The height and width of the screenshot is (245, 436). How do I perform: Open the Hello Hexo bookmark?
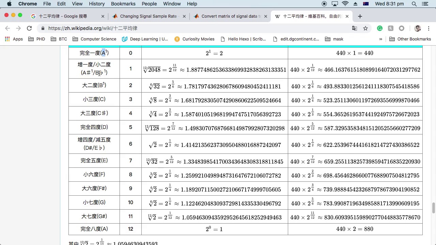pos(243,39)
